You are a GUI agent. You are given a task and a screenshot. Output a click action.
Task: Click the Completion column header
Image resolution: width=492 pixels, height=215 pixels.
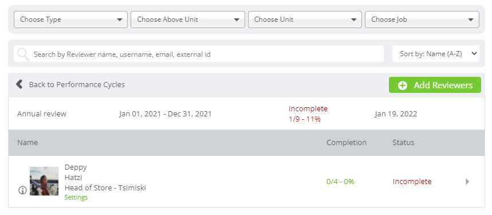point(347,143)
